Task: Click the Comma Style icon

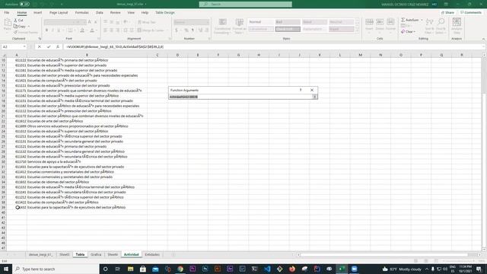Action: click(x=193, y=30)
